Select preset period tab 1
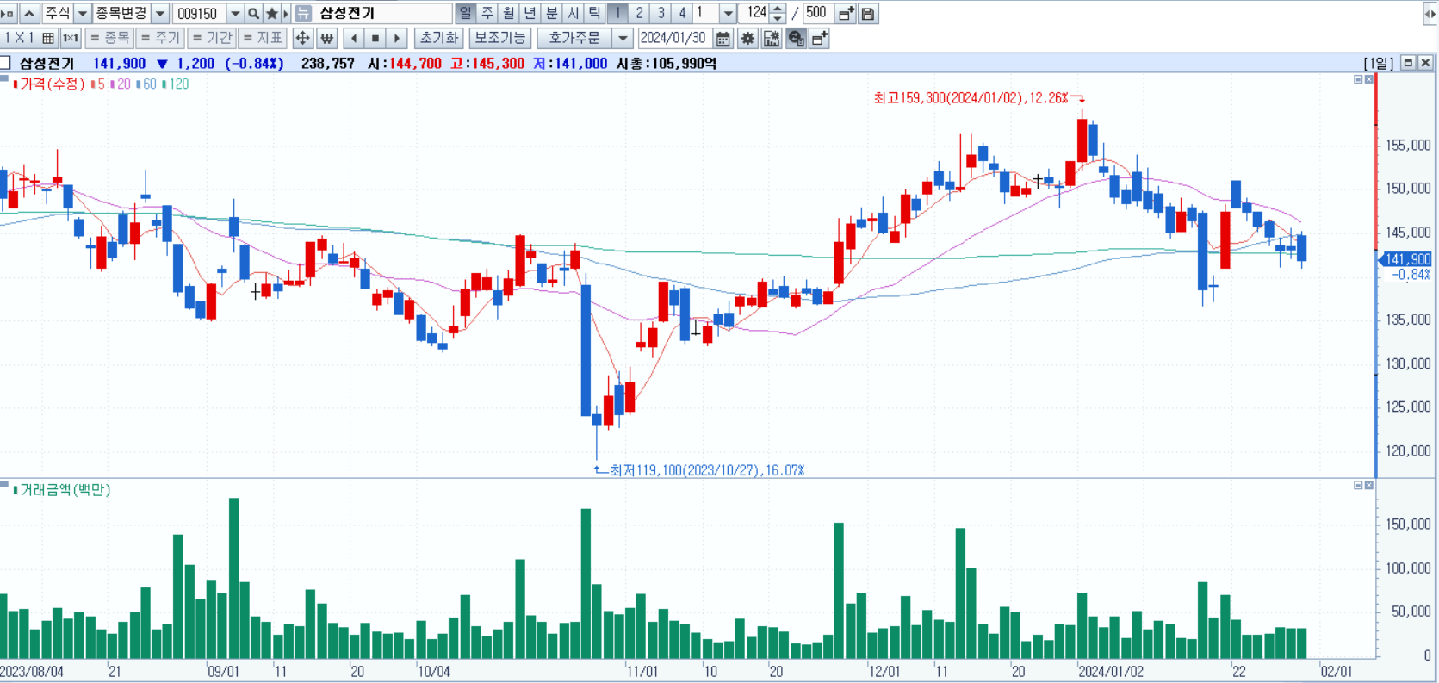1439x683 pixels. point(617,14)
